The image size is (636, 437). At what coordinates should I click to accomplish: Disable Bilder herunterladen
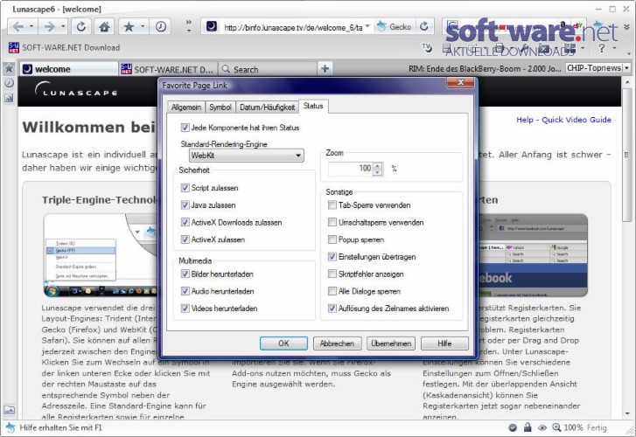(x=185, y=274)
